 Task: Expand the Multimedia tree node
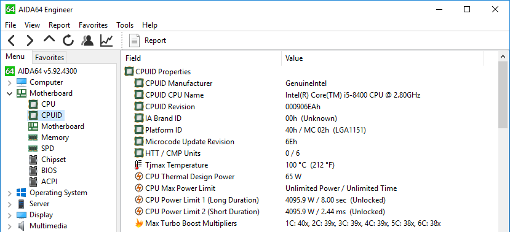[x=9, y=226]
